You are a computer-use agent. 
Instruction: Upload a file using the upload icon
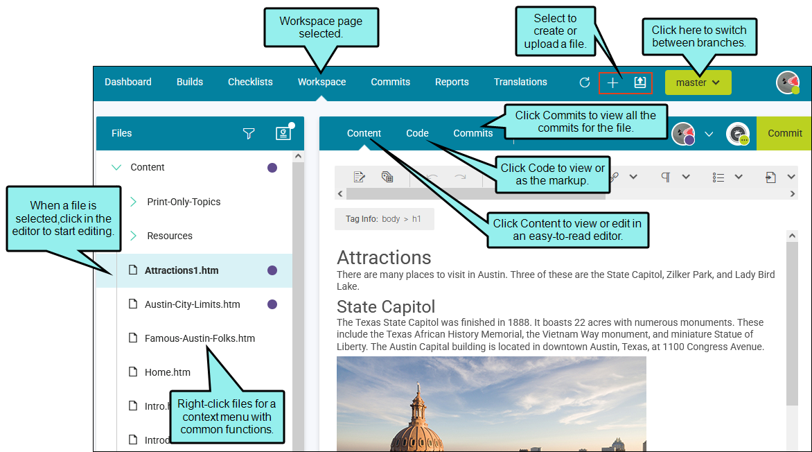coord(640,82)
